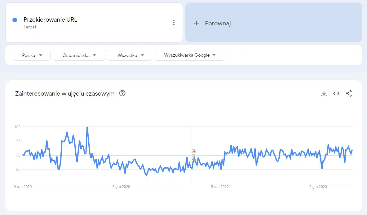The image size is (367, 215).
Task: Click the chart's highest peak at 100
Action: (x=87, y=127)
